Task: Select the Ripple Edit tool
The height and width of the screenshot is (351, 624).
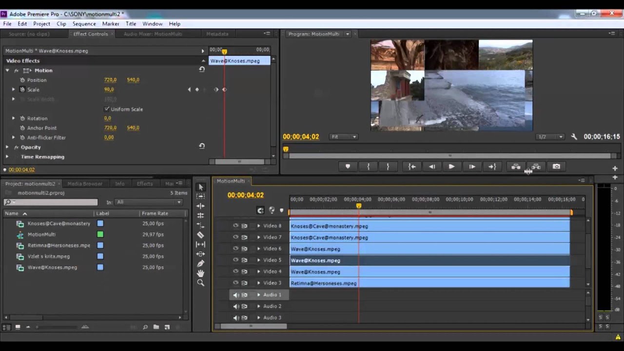Action: pyautogui.click(x=200, y=206)
